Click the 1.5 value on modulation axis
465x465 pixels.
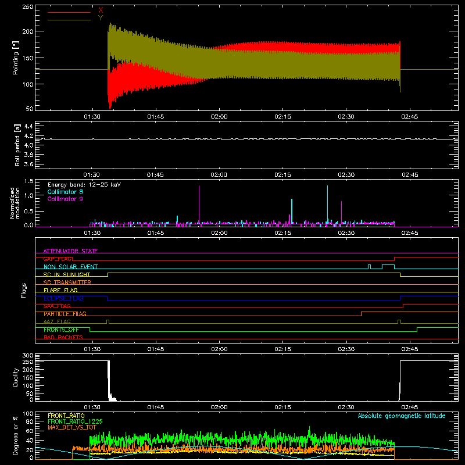[x=28, y=181]
